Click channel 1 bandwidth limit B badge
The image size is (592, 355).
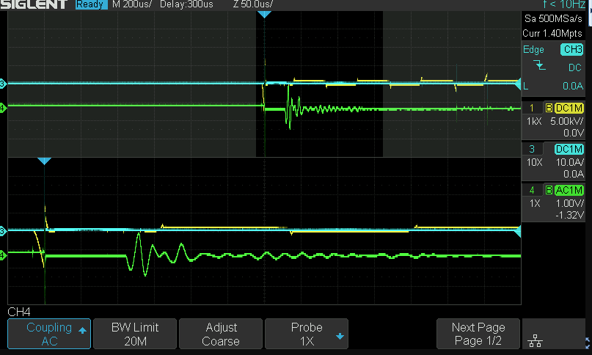pyautogui.click(x=549, y=108)
